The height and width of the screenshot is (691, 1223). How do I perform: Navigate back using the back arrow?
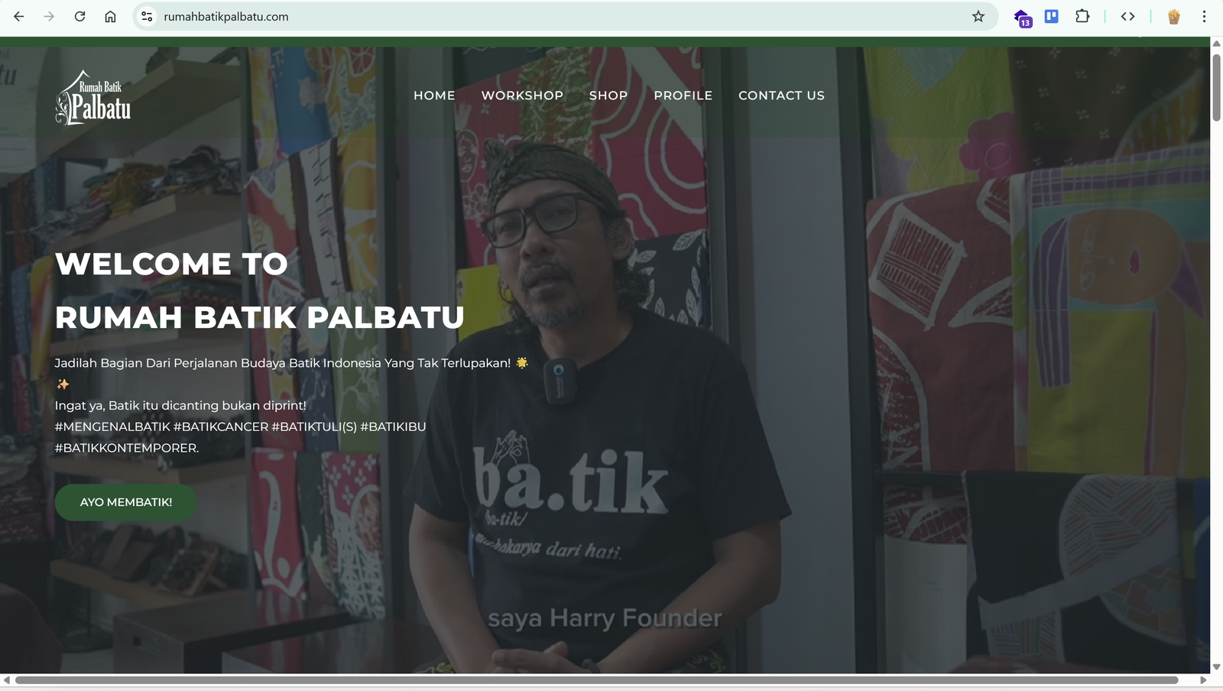pos(18,16)
